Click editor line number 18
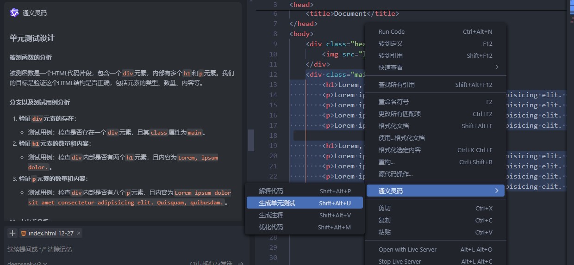Viewport: 574px width, 265px height. click(x=272, y=136)
